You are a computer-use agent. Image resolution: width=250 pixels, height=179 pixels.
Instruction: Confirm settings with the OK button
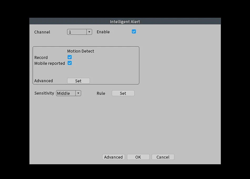click(138, 157)
